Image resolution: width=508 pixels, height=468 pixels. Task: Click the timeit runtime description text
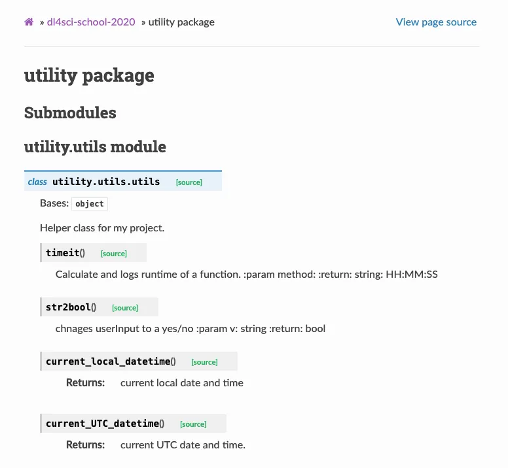246,275
